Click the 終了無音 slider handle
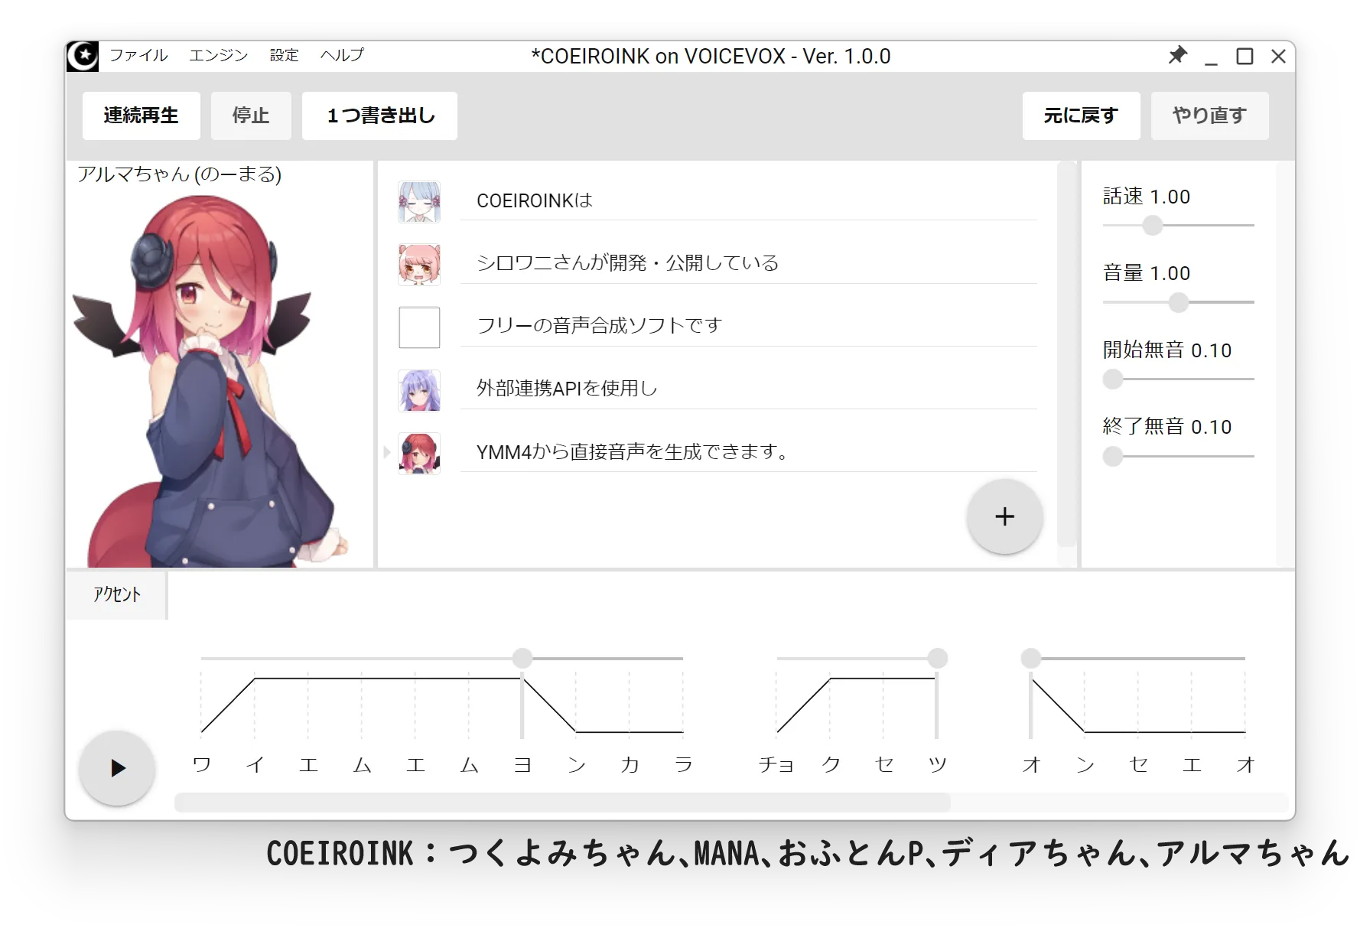The width and height of the screenshot is (1360, 928). coord(1113,456)
